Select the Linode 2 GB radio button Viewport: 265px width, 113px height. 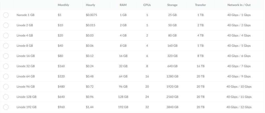coord(6,25)
